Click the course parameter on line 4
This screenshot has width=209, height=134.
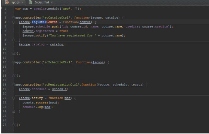coord(85,22)
